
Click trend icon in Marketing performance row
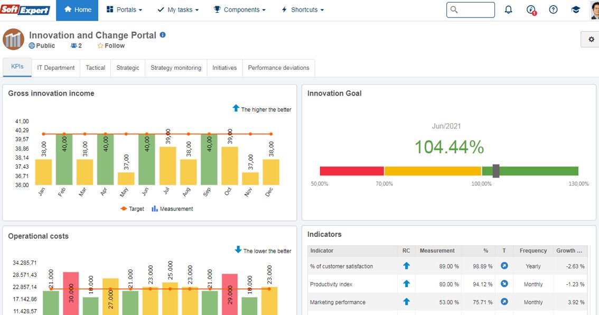(x=504, y=302)
